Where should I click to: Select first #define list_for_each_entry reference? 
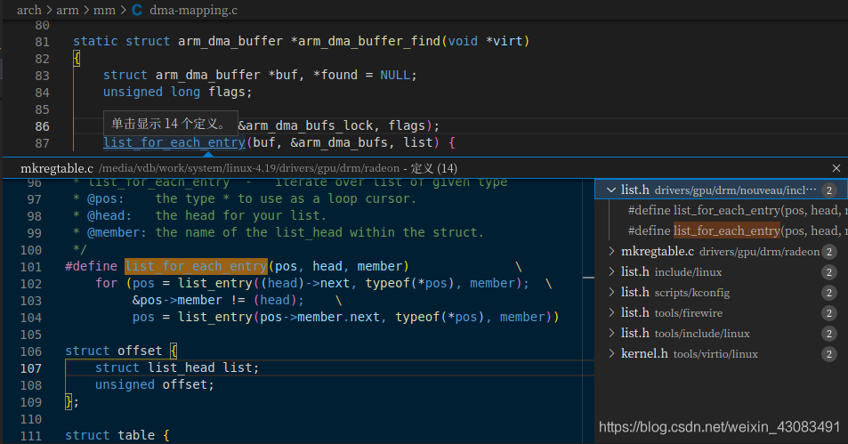pyautogui.click(x=737, y=210)
